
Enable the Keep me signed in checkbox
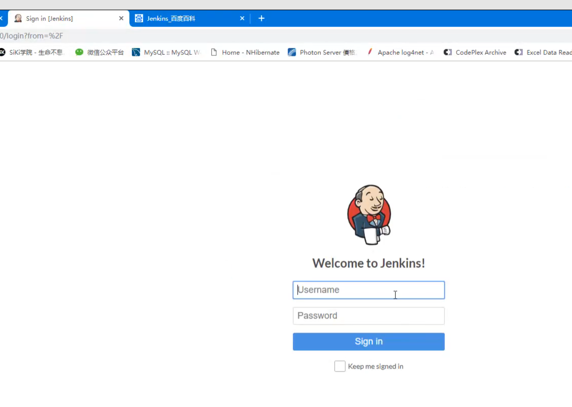(x=340, y=366)
